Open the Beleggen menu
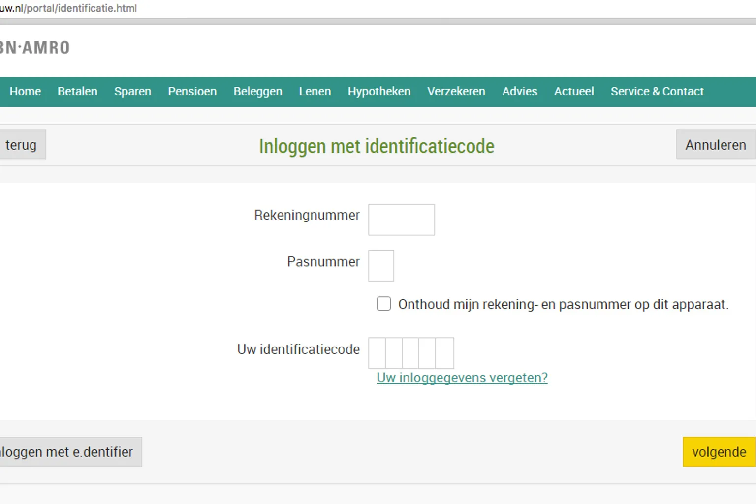The width and height of the screenshot is (756, 504). 257,92
